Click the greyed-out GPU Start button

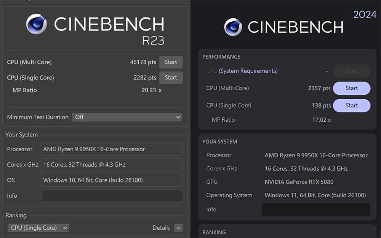351,71
